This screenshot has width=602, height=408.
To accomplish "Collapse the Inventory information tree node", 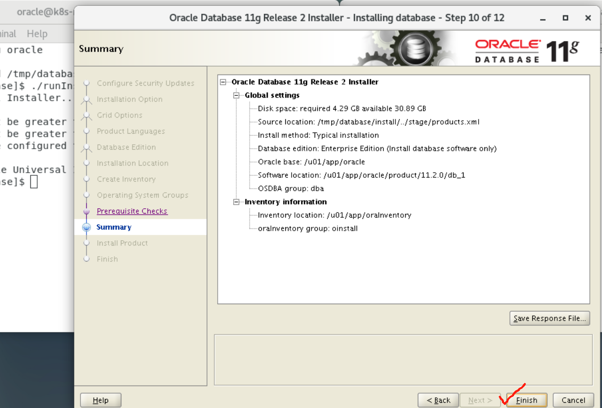I will 236,202.
